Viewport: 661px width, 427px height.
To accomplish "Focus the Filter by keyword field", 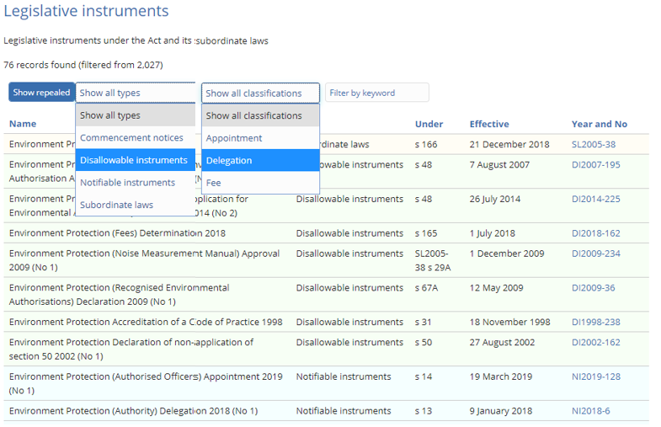I will point(377,93).
